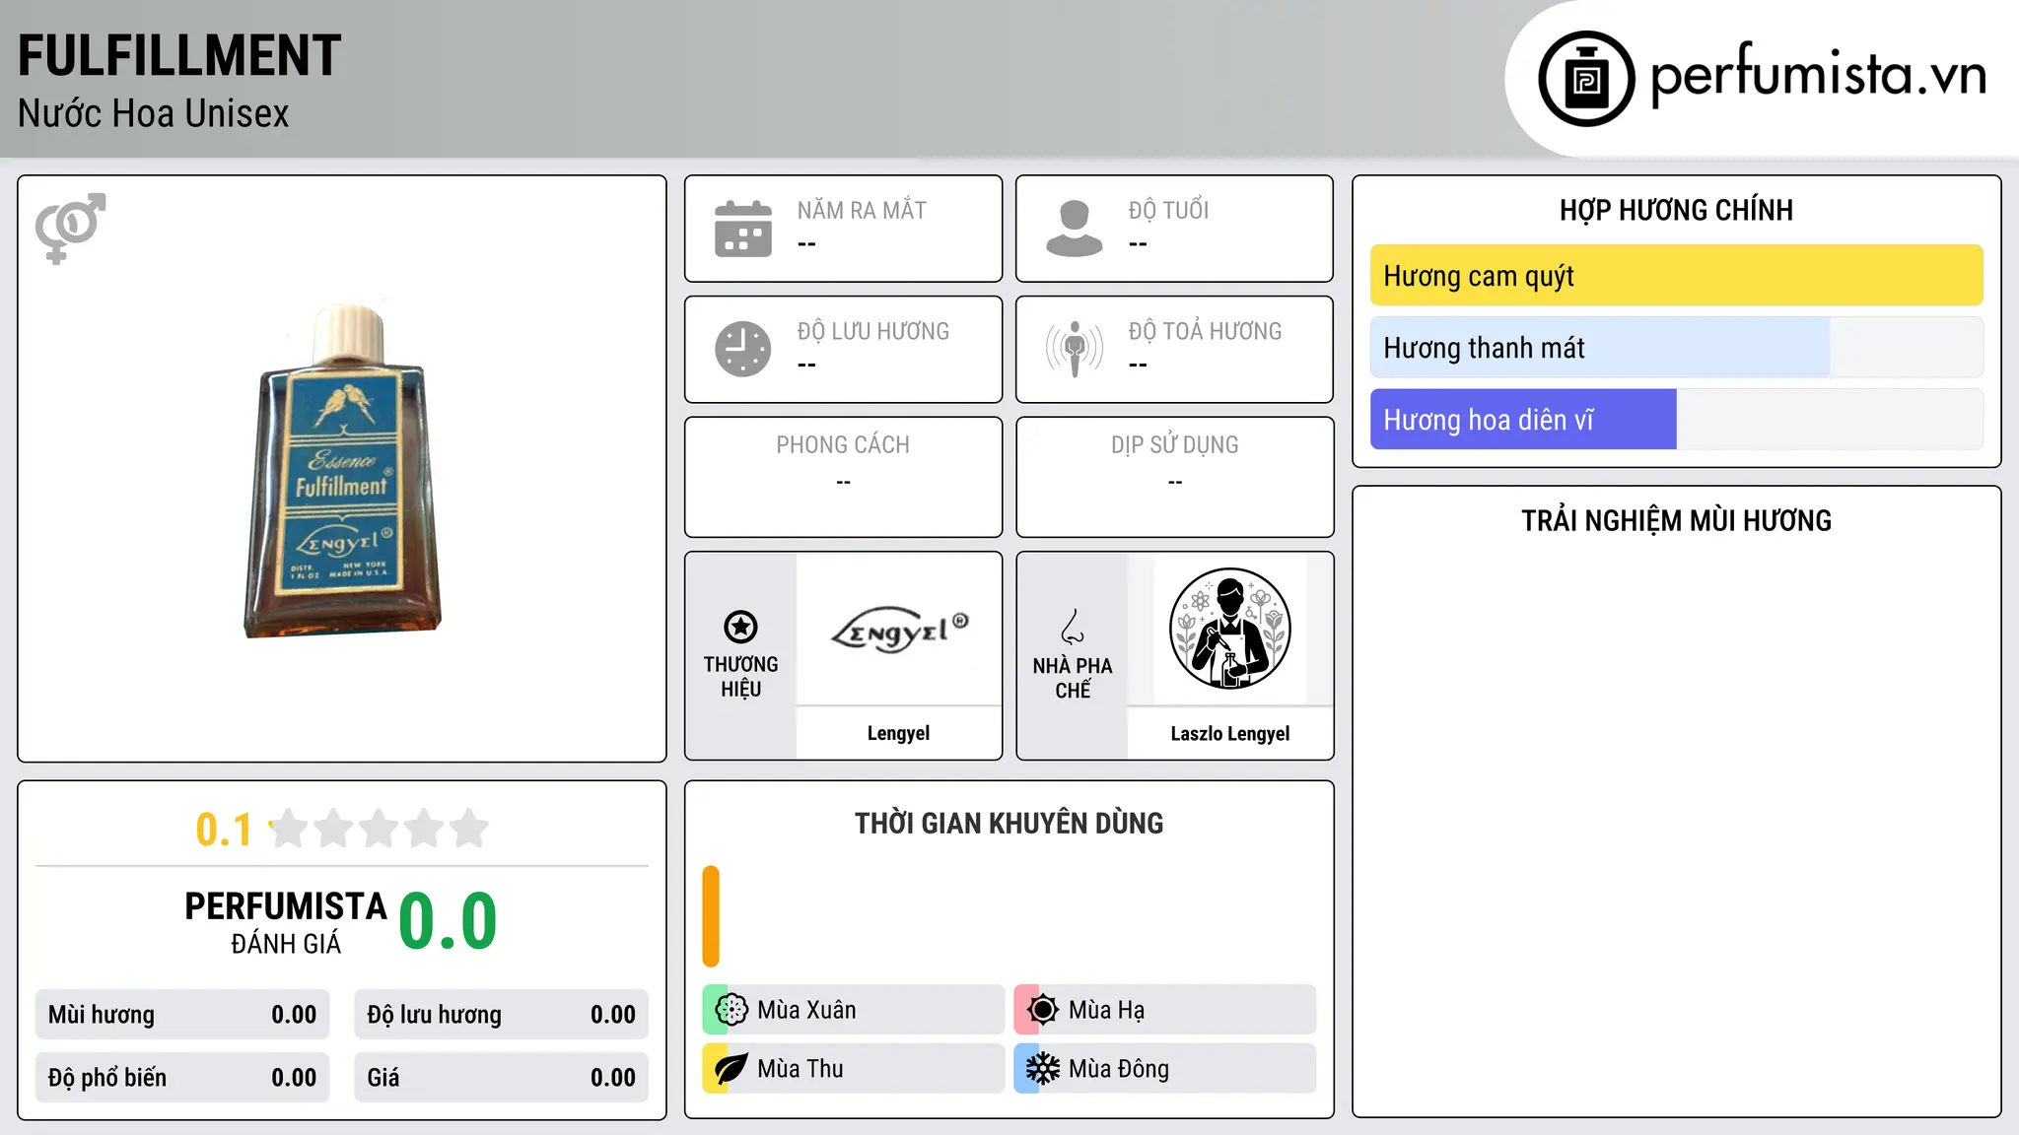Viewport: 2019px width, 1135px height.
Task: Click the perfumista.vn perfume bottle logo icon
Action: click(x=1586, y=79)
